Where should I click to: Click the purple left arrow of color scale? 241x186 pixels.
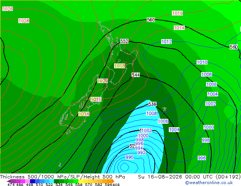pos(9,181)
